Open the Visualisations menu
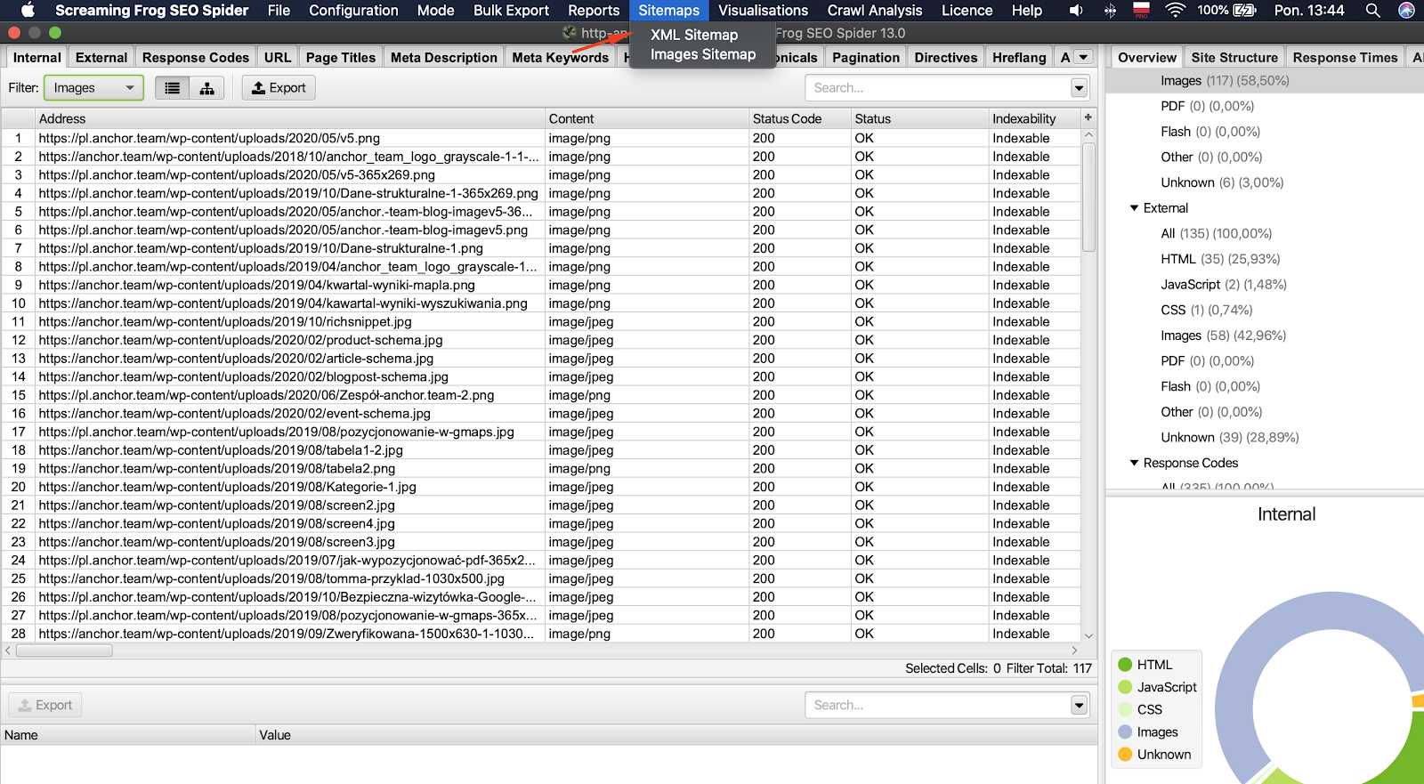The image size is (1424, 784). (763, 11)
